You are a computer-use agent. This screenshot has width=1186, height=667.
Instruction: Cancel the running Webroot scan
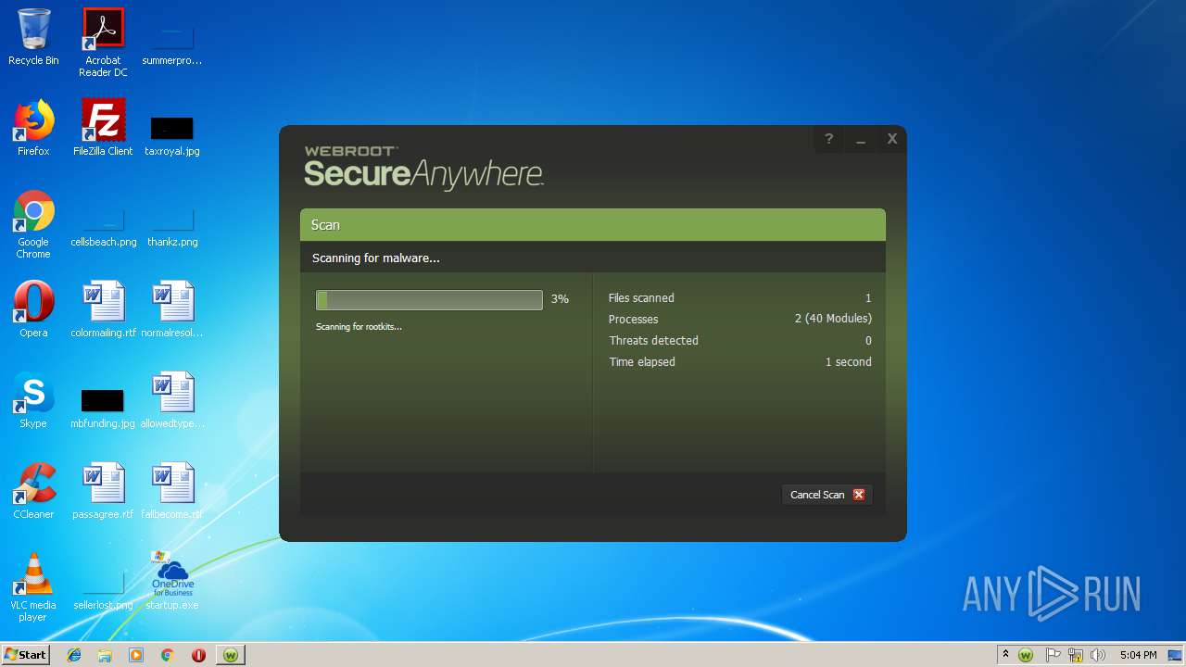tap(826, 495)
